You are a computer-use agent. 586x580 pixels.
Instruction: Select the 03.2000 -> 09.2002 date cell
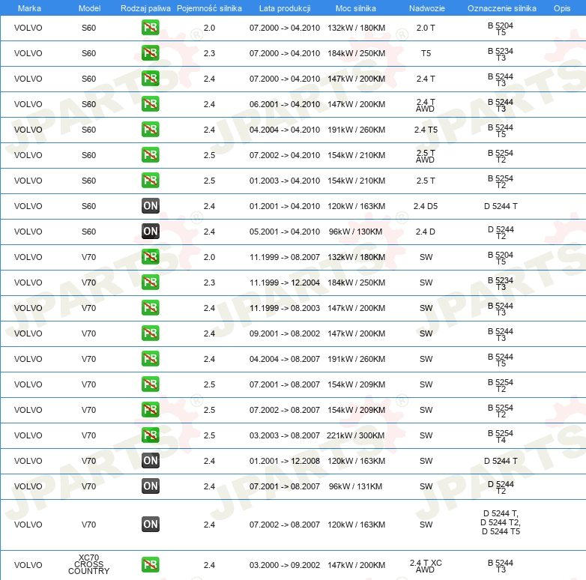285,565
